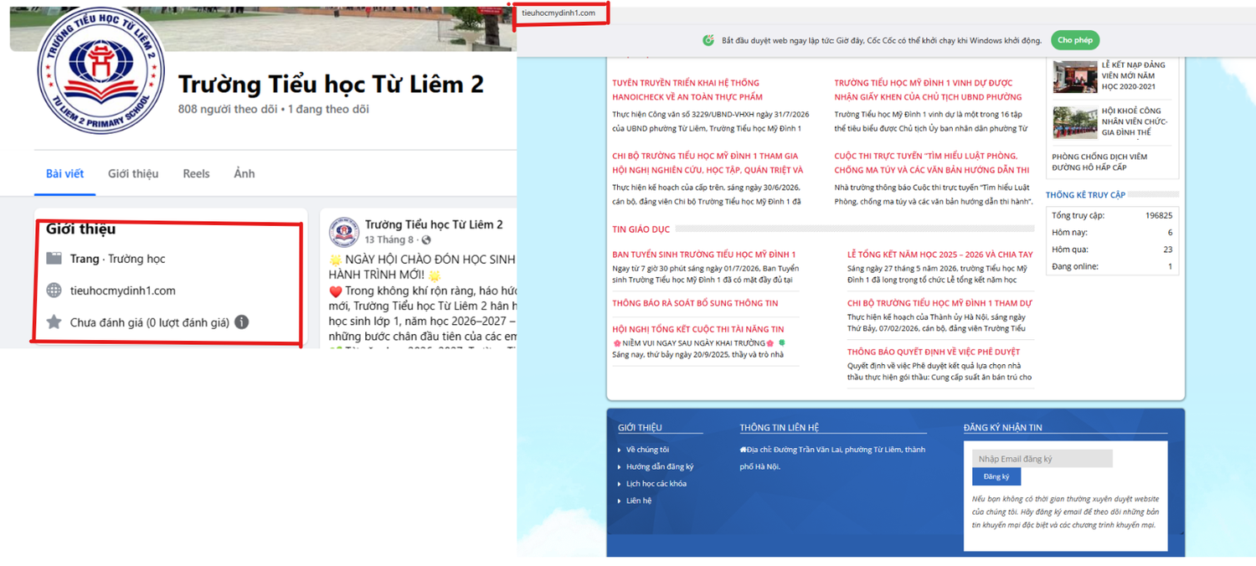Switch to the Giới thiệu tab
1256x566 pixels.
[133, 173]
